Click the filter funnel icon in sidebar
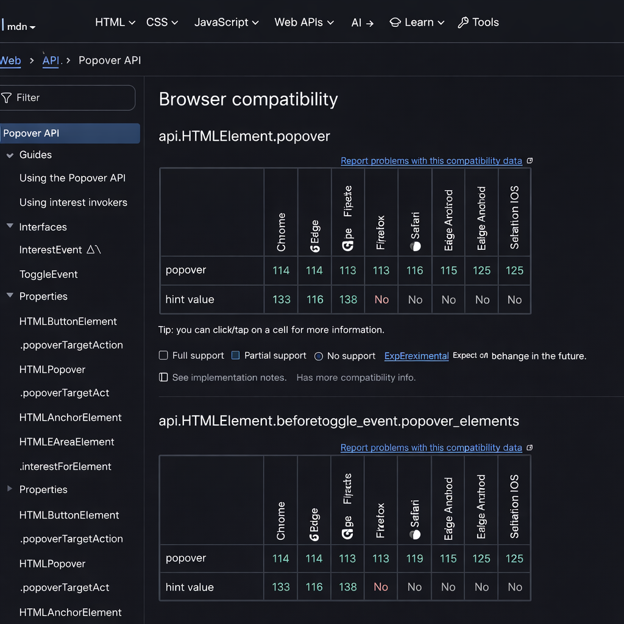 7,97
